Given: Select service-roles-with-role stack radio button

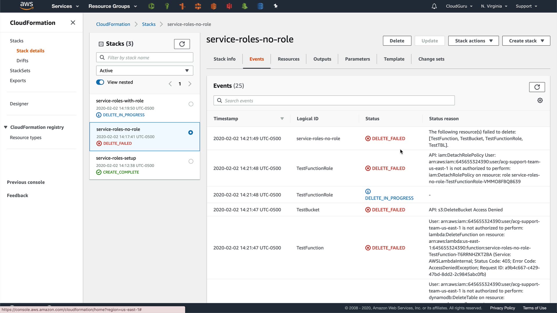Looking at the screenshot, I should pyautogui.click(x=191, y=104).
